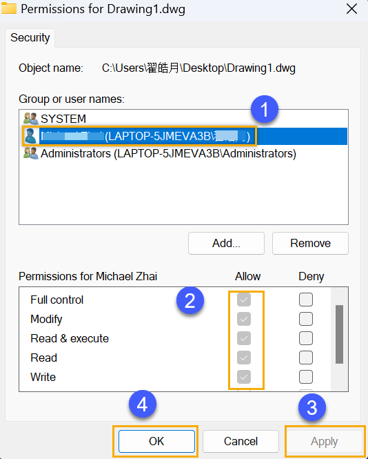368x459 pixels.
Task: Click the Add... button
Action: point(226,243)
